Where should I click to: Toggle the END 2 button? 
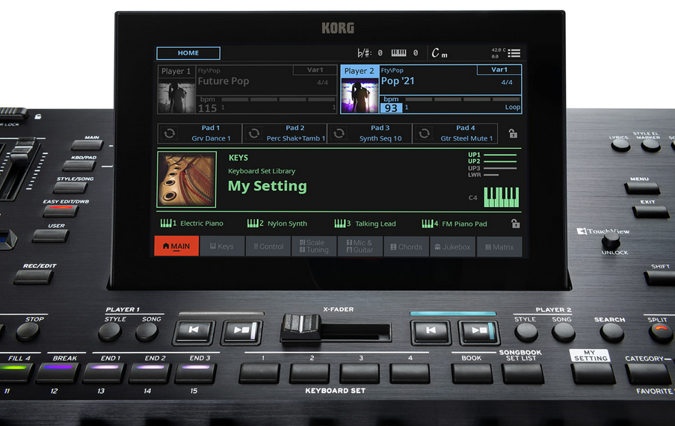(x=149, y=373)
